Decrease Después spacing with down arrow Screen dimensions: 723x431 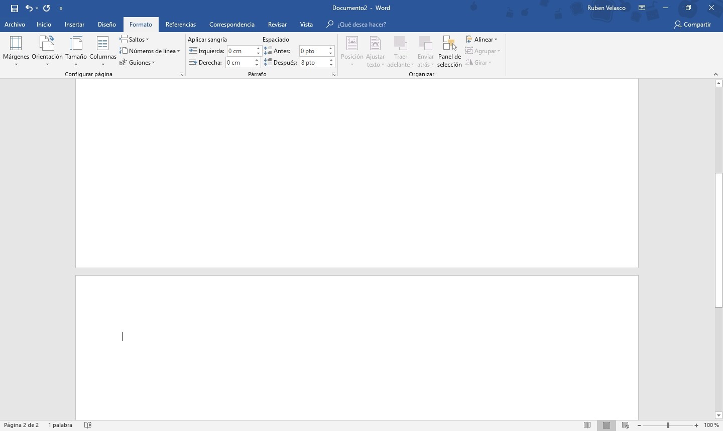331,65
